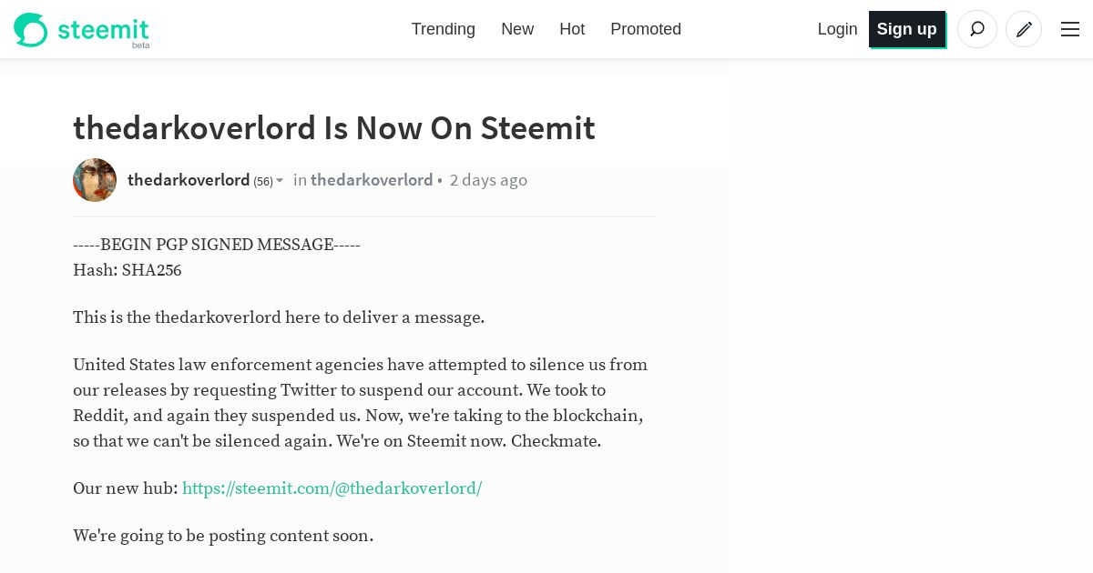The width and height of the screenshot is (1093, 573).
Task: Follow the steemit.com/@thedarkoverlord/ hub link
Action: [x=332, y=488]
